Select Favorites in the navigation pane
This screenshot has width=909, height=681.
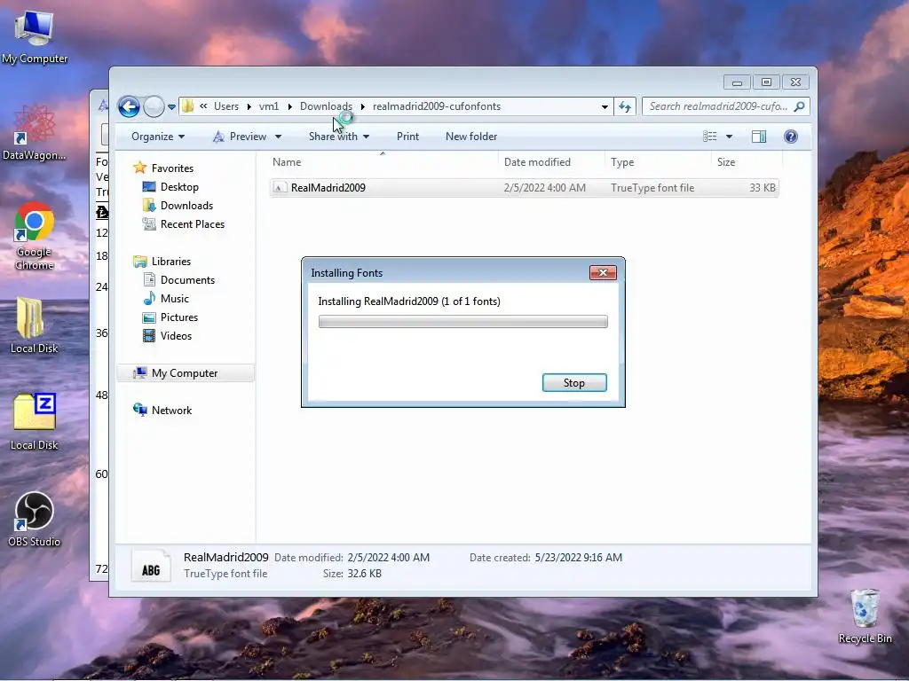click(x=172, y=168)
